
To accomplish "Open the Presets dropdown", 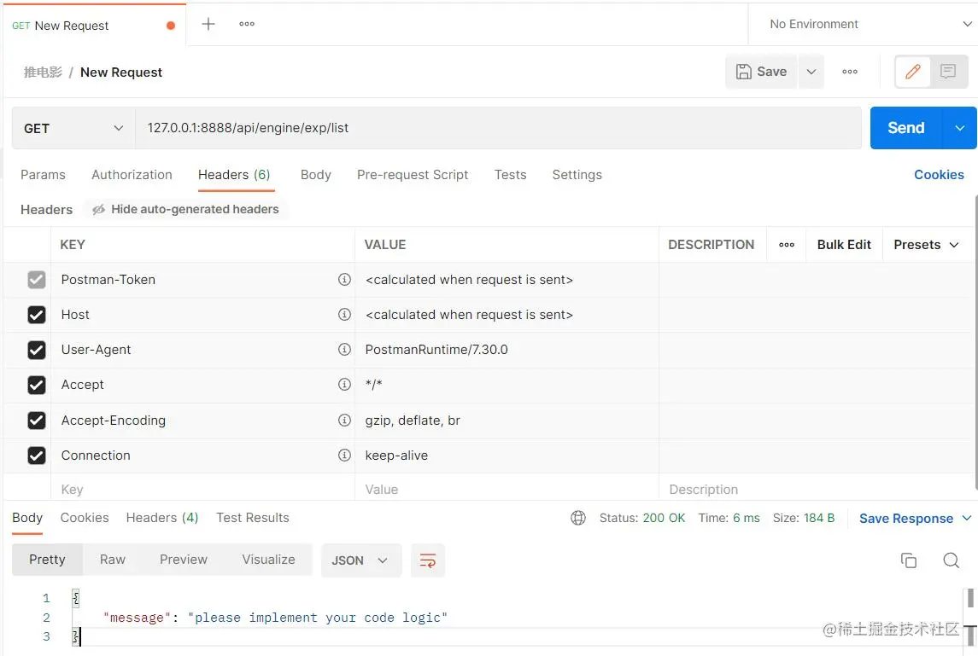I will pos(926,245).
